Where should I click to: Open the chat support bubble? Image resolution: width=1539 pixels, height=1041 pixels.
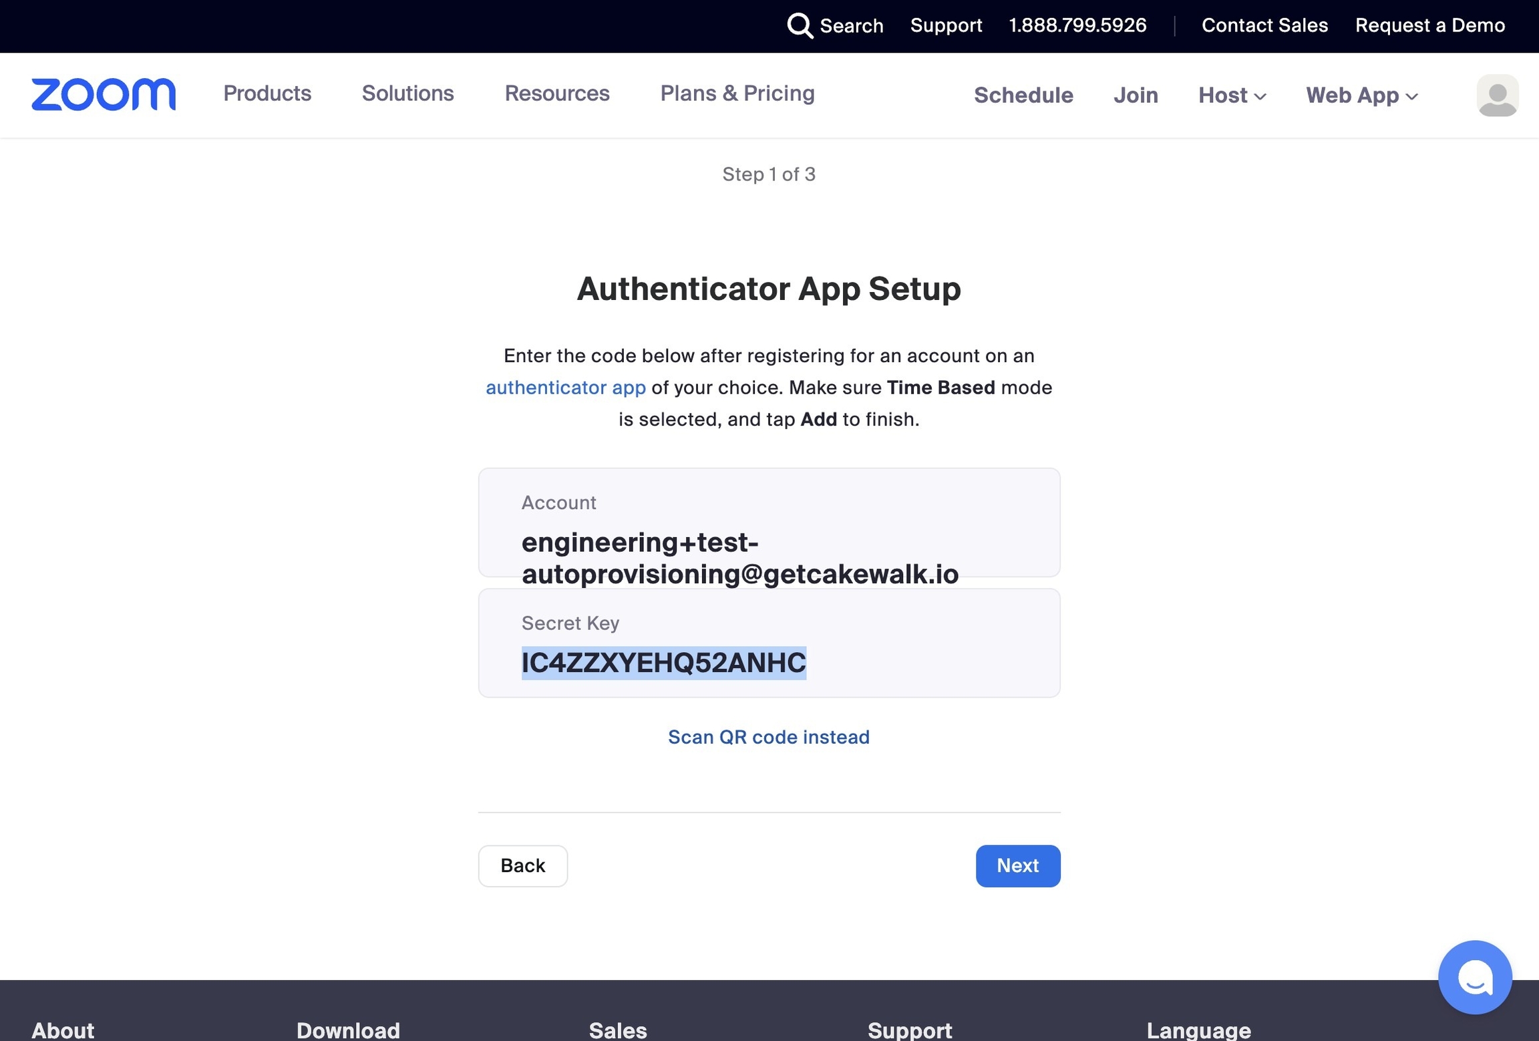click(x=1474, y=977)
